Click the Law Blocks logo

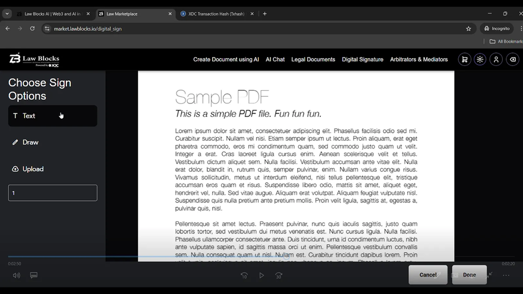tap(34, 59)
